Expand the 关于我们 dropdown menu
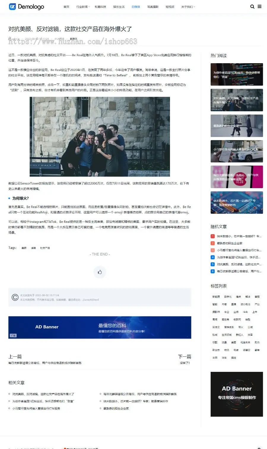The image size is (267, 449). click(188, 7)
